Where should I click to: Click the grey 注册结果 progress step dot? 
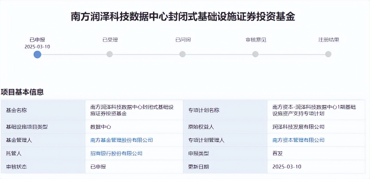click(x=328, y=54)
